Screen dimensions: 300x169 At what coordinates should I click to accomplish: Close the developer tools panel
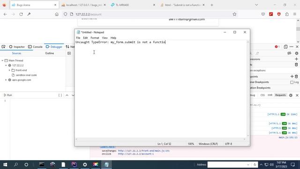point(297,47)
